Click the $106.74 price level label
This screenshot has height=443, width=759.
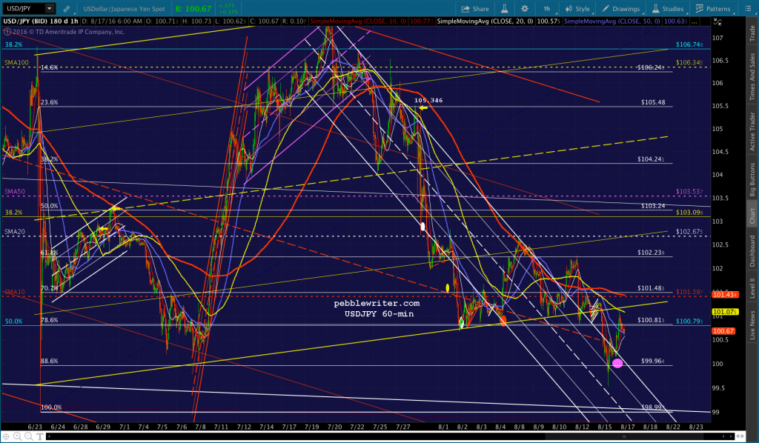[x=689, y=44]
